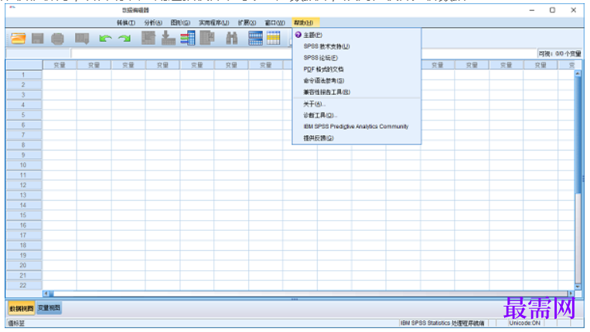Click the vertical scrollbar thumb
This screenshot has width=590, height=332.
[x=578, y=135]
